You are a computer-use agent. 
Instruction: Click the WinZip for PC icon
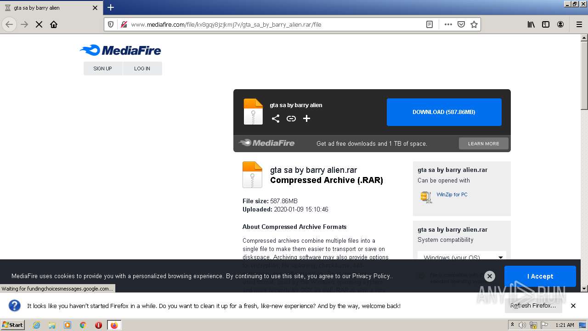click(x=426, y=196)
